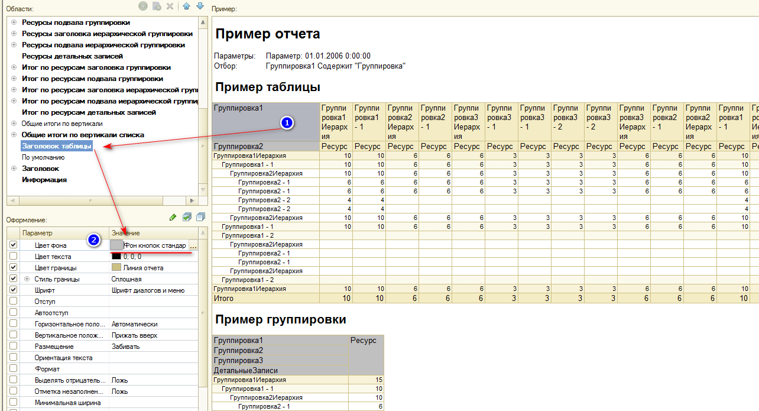Click the gray background color swatch
The width and height of the screenshot is (759, 411).
tap(116, 245)
